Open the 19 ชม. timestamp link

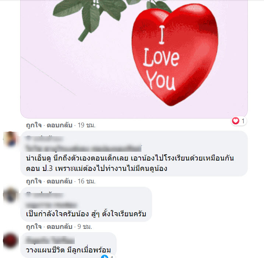[87, 125]
